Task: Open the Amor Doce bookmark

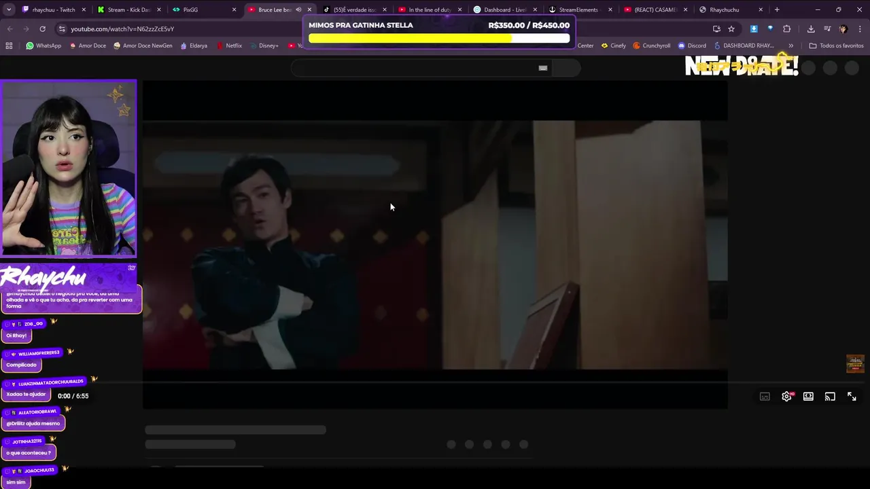Action: (87, 46)
